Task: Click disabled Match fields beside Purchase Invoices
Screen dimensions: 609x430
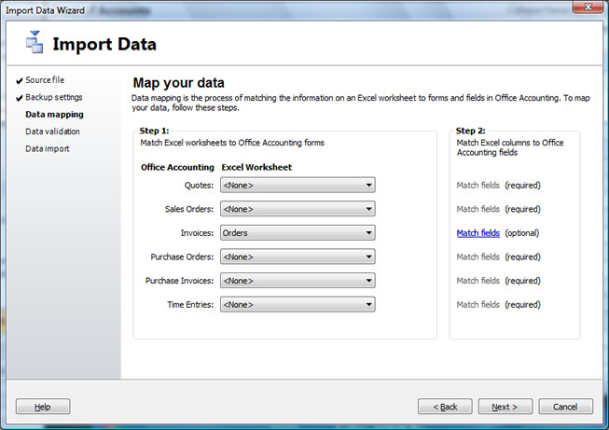Action: pyautogui.click(x=478, y=281)
